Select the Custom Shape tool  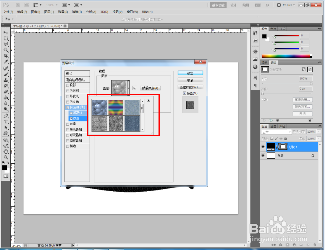click(6, 133)
